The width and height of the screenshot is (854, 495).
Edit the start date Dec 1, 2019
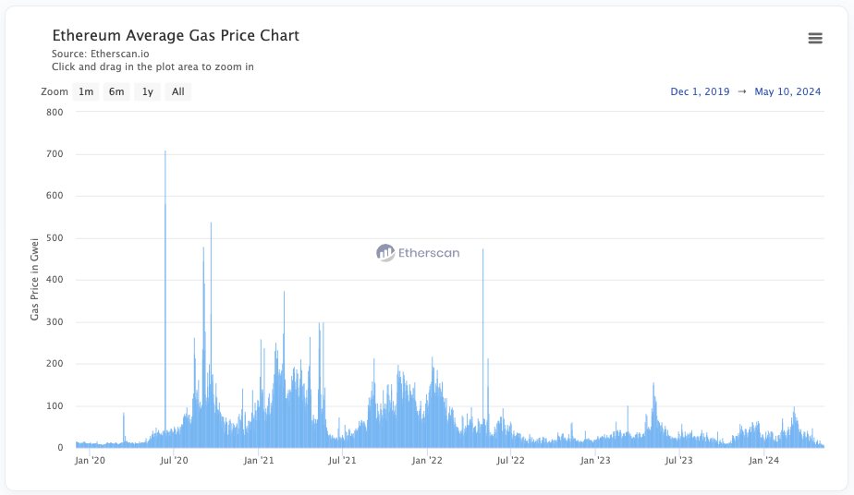click(700, 91)
